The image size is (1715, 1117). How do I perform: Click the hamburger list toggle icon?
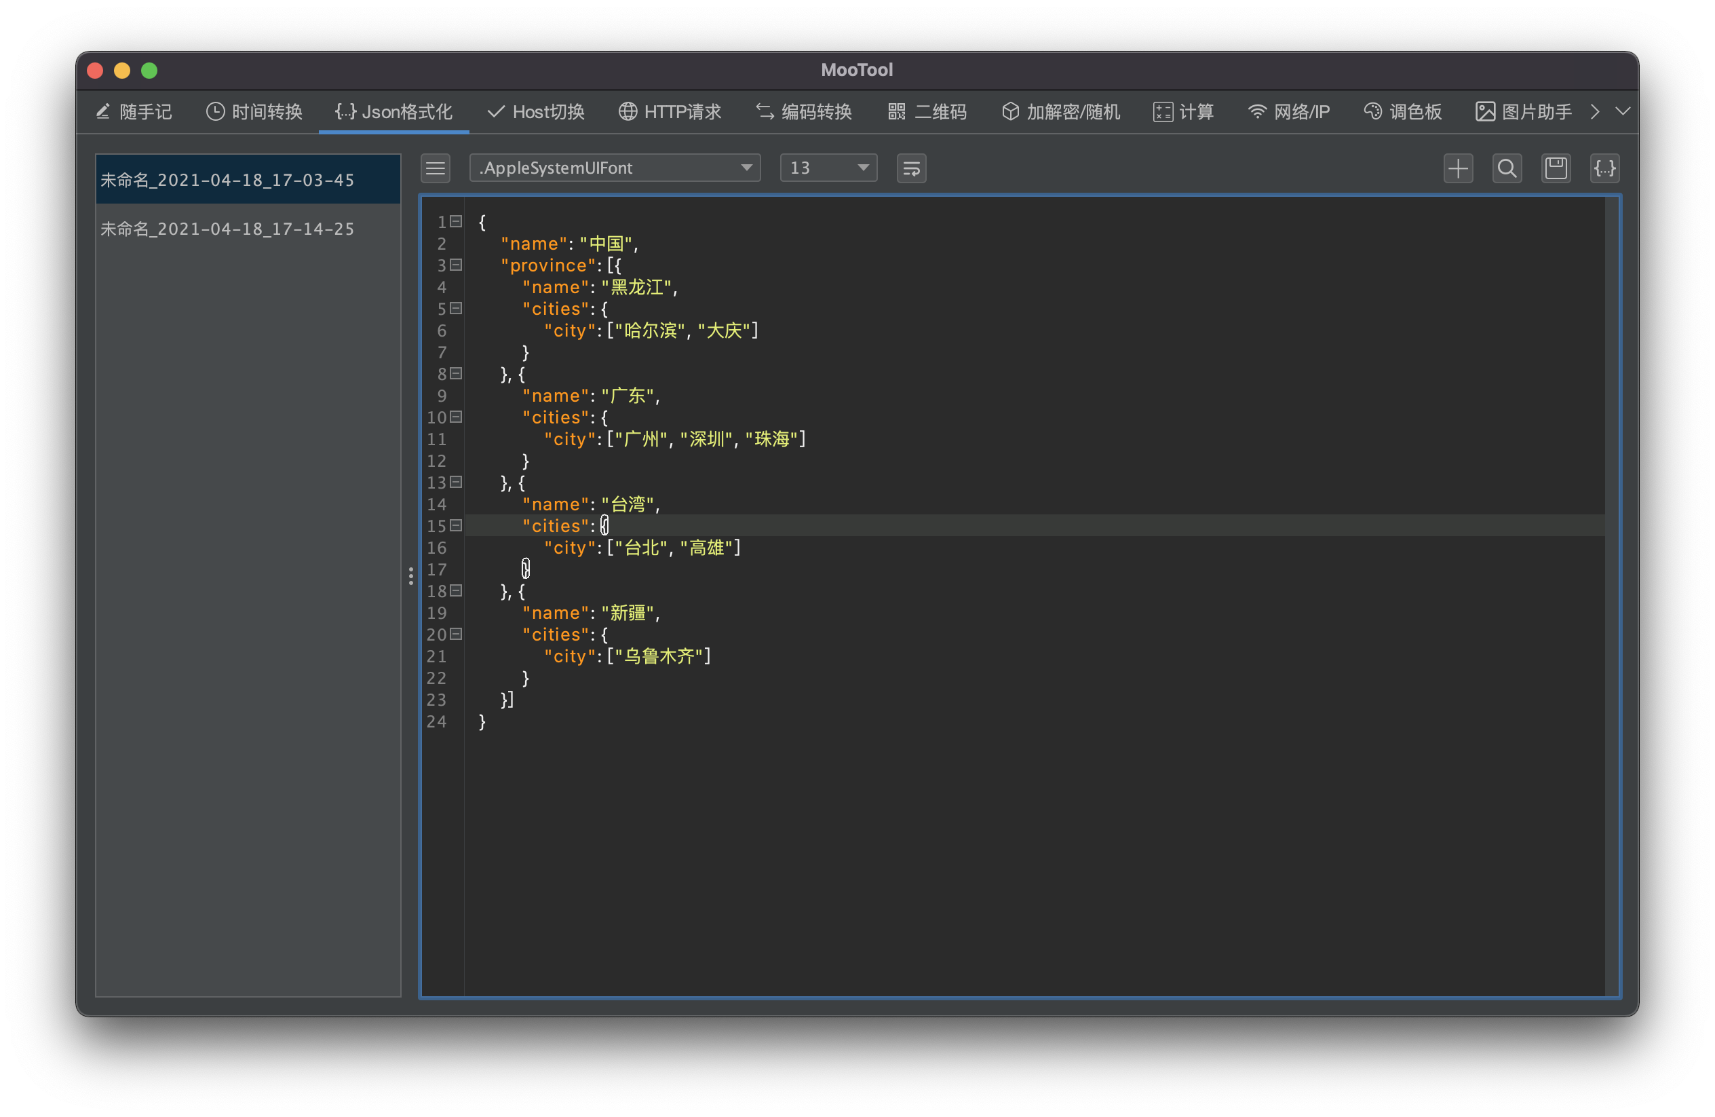coord(436,168)
